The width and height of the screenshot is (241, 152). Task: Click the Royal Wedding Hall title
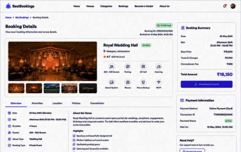point(120,45)
